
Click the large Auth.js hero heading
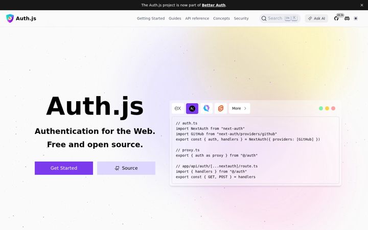point(95,106)
